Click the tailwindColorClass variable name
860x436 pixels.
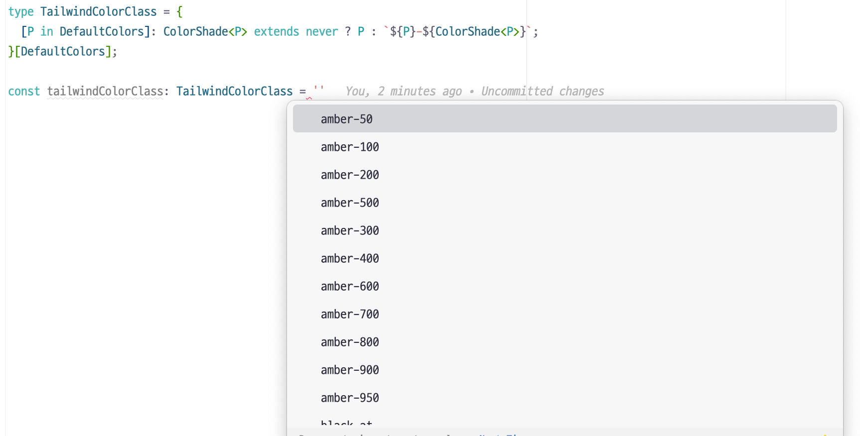[x=105, y=92]
